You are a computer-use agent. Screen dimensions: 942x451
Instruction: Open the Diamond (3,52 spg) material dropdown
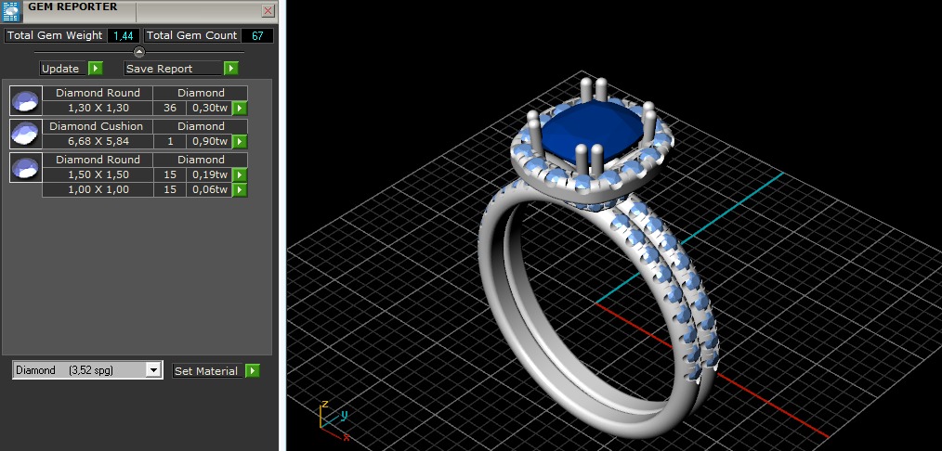87,370
